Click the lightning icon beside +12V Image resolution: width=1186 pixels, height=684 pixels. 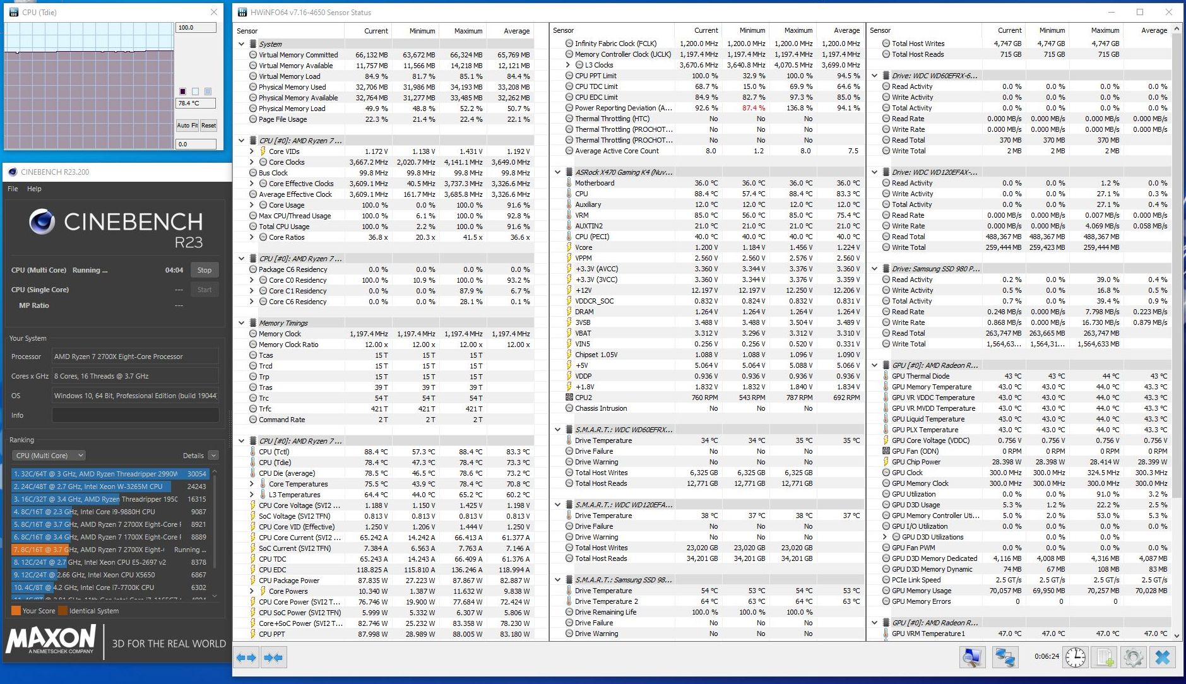pos(569,290)
